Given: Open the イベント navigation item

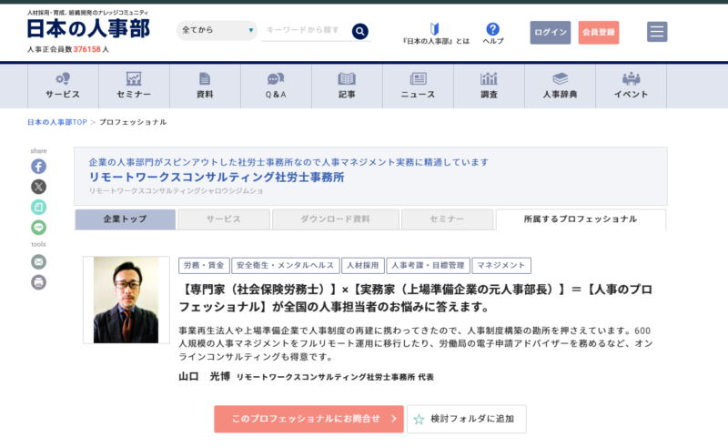Looking at the screenshot, I should click(631, 86).
